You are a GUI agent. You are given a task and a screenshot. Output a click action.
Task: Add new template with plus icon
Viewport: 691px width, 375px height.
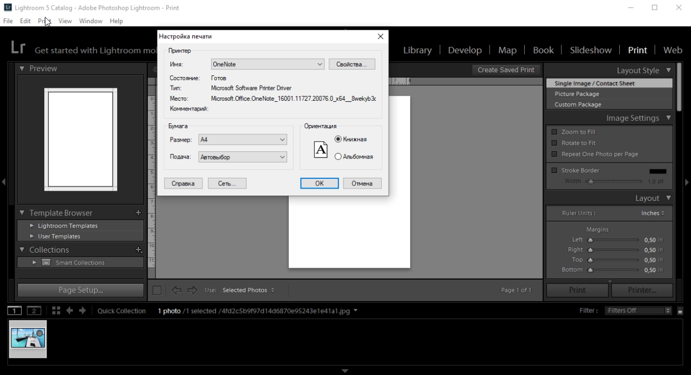[138, 213]
